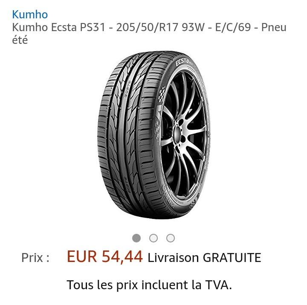The image size is (307, 305).
Task: Tap the checkered flag mark on sidewall
Action: tap(162, 95)
